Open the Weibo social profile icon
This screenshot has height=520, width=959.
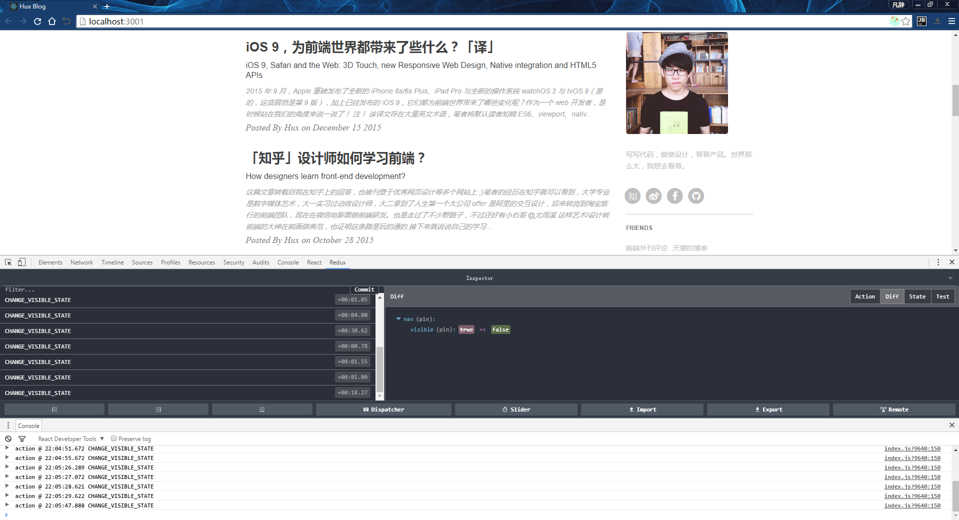coord(653,196)
